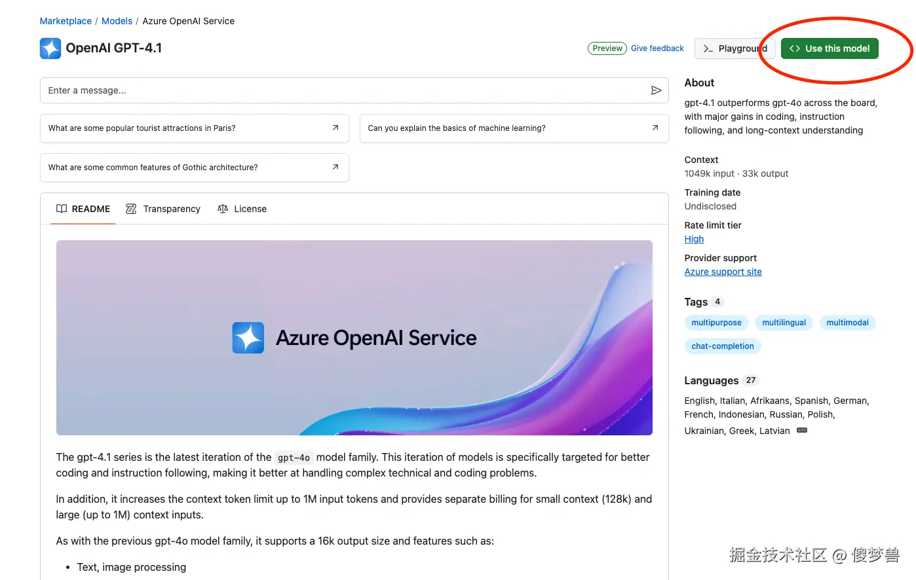Open the High rate limit tier link
Image resolution: width=916 pixels, height=580 pixels.
[x=694, y=239]
